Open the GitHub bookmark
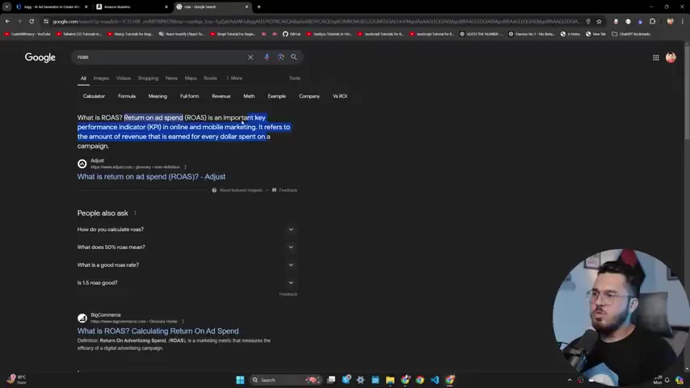690x388 pixels. click(292, 34)
